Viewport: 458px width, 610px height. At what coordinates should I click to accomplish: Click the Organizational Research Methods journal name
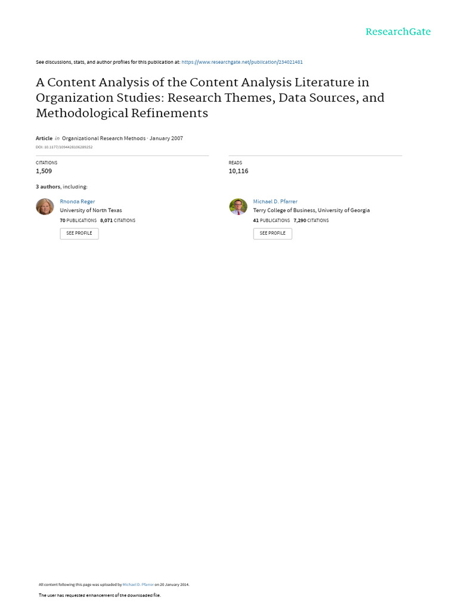[x=103, y=138]
